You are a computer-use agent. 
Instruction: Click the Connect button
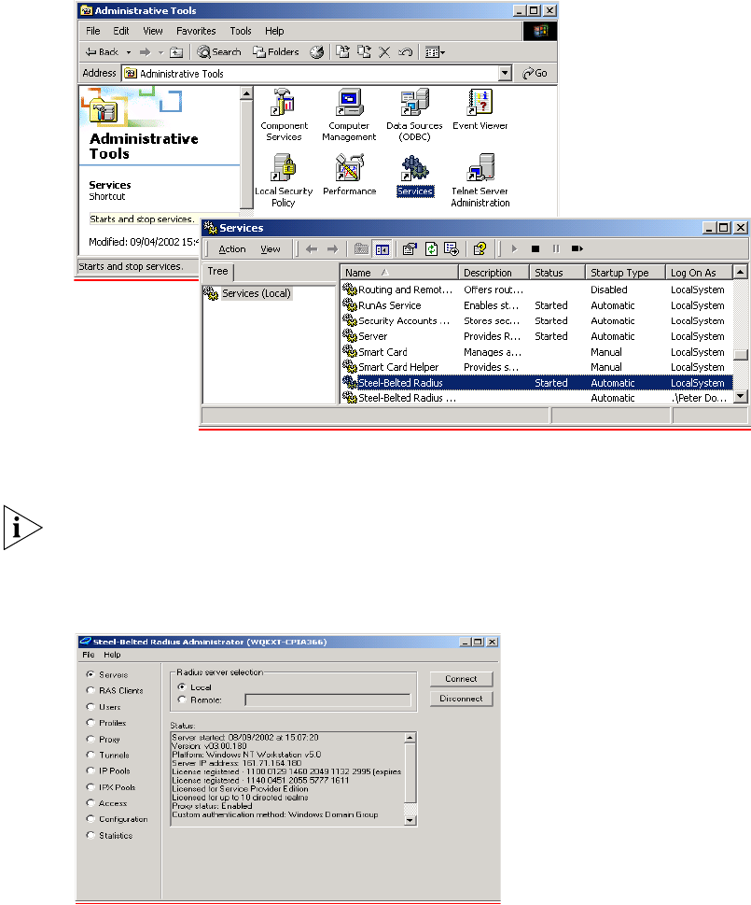461,679
